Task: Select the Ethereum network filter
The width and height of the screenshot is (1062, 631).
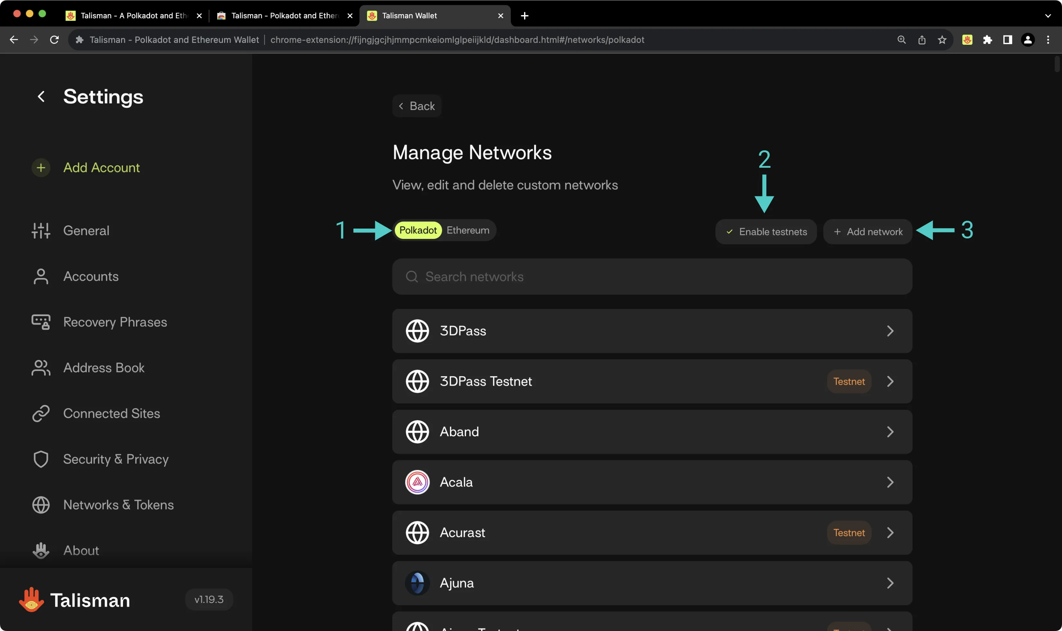Action: coord(468,230)
